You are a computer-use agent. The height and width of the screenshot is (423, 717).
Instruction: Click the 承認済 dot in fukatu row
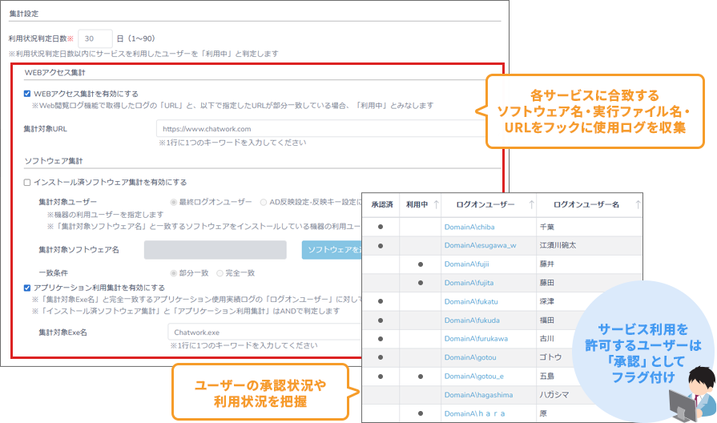[x=381, y=302]
